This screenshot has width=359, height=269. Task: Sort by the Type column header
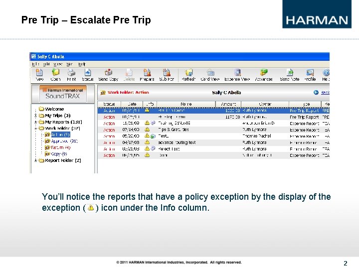305,104
